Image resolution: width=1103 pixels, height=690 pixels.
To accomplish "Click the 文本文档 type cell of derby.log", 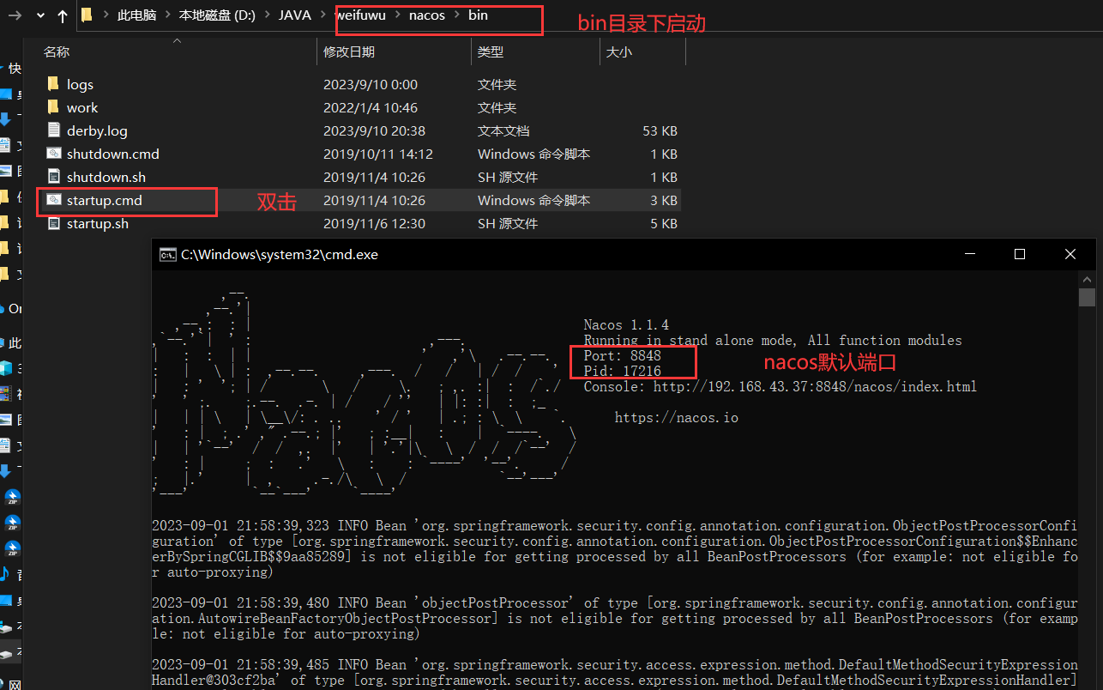I will click(x=503, y=130).
